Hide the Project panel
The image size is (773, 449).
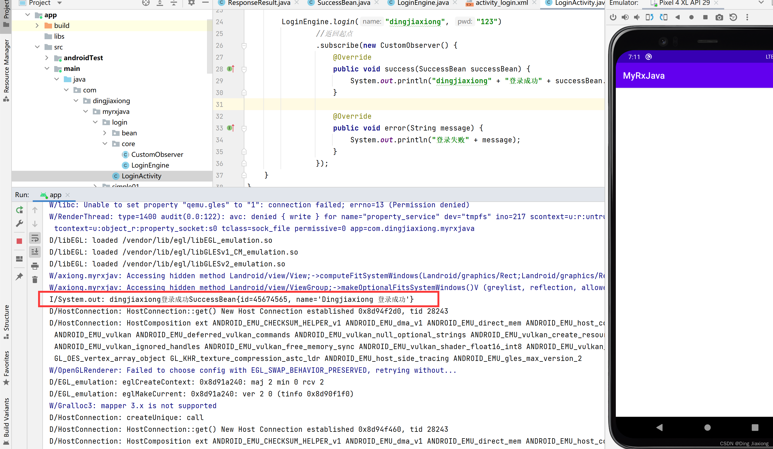pos(205,2)
